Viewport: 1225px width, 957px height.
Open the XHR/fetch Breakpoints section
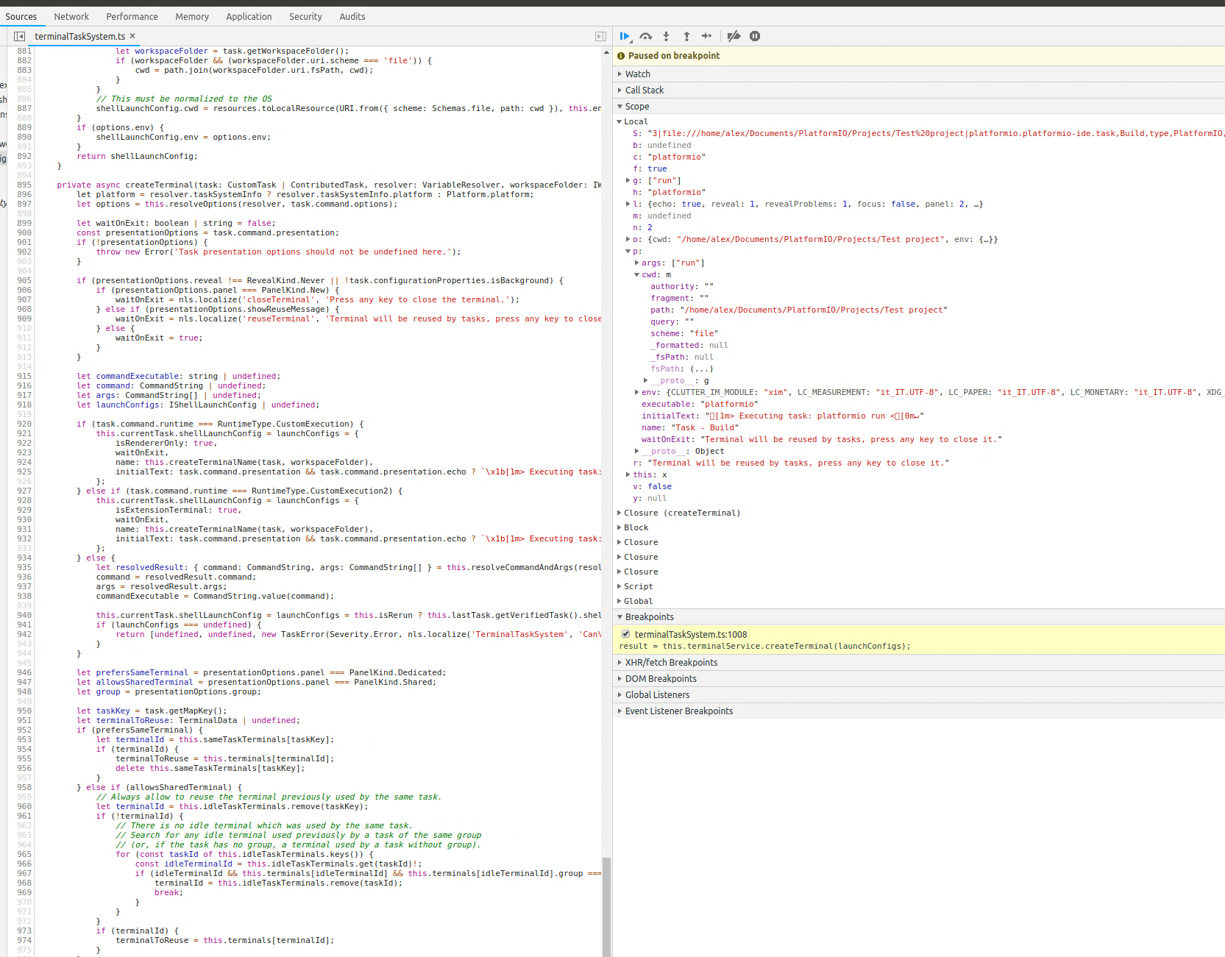[x=671, y=662]
